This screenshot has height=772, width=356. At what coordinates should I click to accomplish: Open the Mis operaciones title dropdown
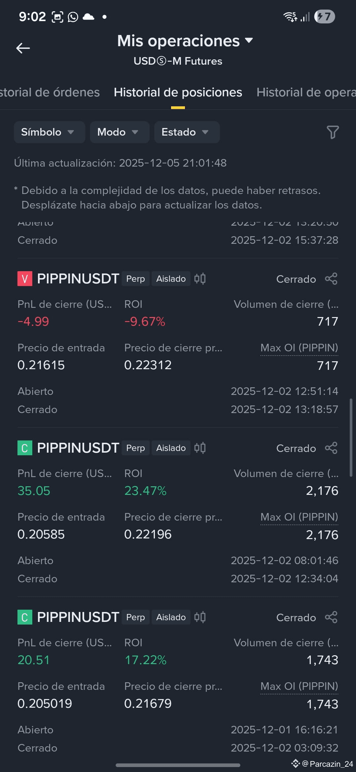185,41
